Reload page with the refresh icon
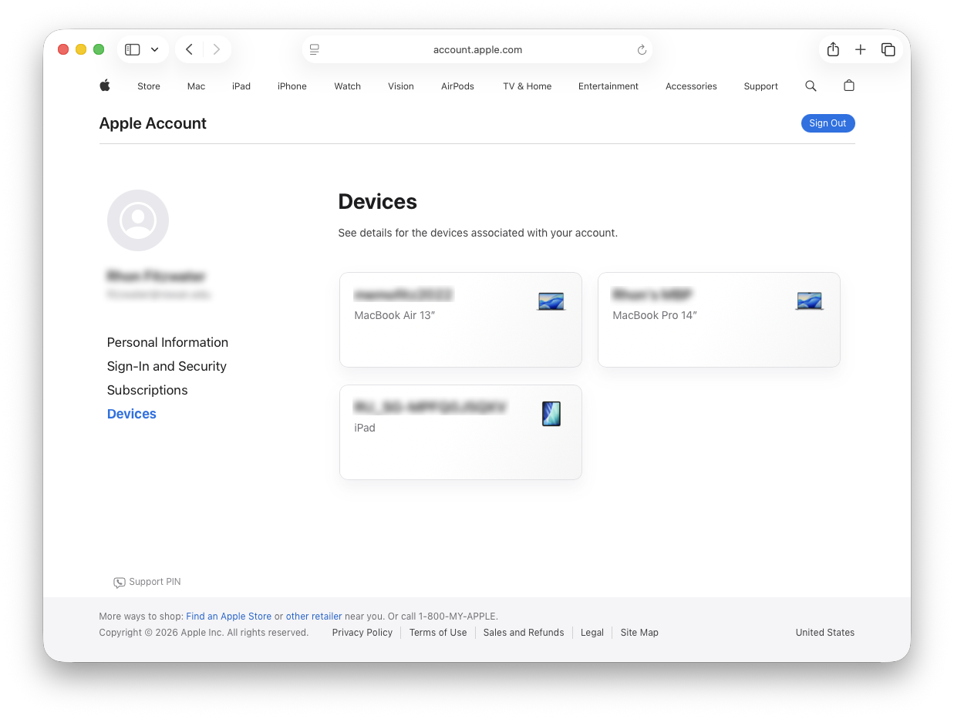The height and width of the screenshot is (719, 954). 642,49
